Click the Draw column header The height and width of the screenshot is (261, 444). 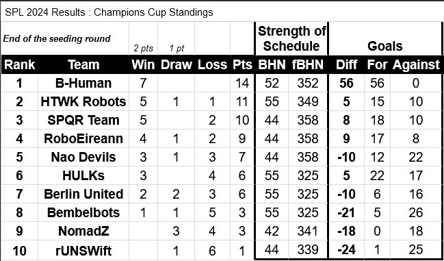tap(176, 64)
